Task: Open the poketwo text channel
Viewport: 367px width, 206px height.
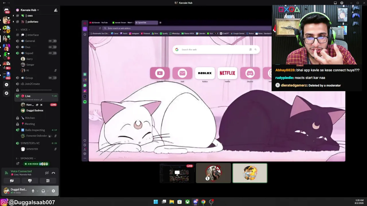Action: 37,22
